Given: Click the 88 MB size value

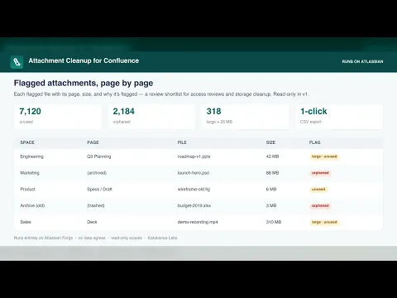Looking at the screenshot, I should point(272,173).
